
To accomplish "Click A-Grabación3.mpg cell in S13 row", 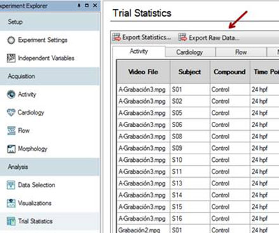I will click(x=143, y=183).
